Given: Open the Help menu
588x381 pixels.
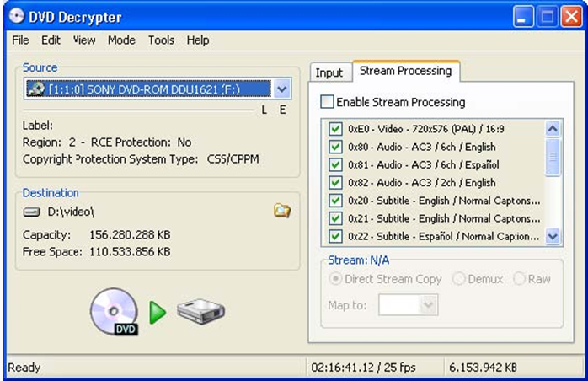Looking at the screenshot, I should tap(198, 40).
